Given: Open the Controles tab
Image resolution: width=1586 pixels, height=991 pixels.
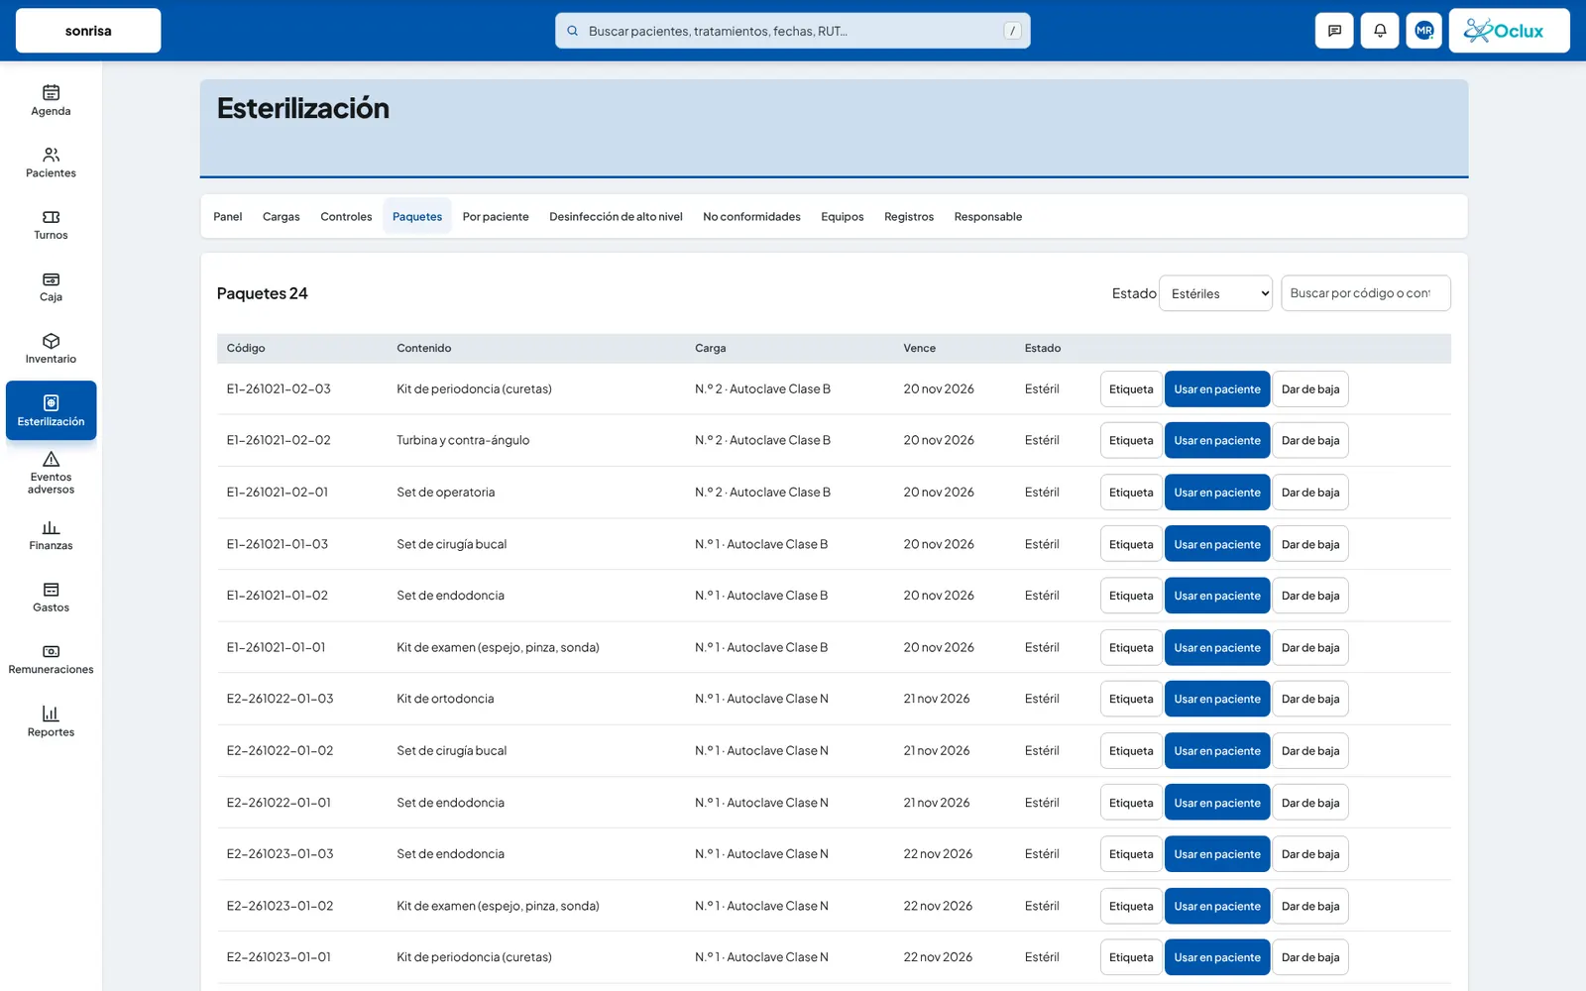Looking at the screenshot, I should (x=346, y=216).
